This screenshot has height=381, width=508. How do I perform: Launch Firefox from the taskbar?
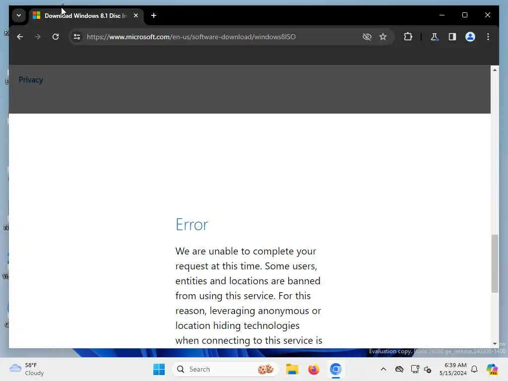[x=314, y=369]
